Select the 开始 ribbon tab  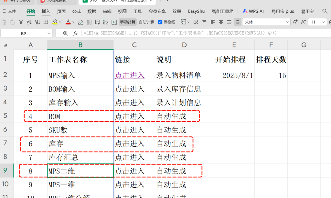pos(31,11)
